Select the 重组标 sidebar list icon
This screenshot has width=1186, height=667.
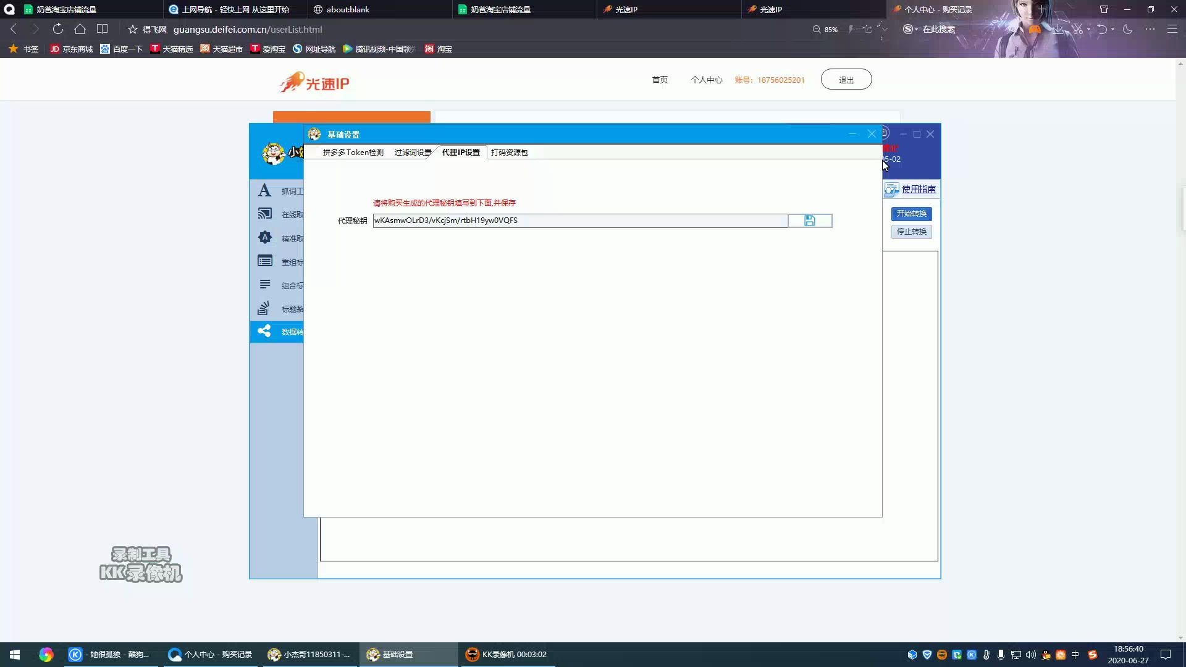point(264,261)
